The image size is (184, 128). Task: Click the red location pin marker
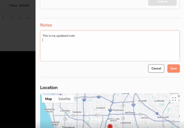110,126
